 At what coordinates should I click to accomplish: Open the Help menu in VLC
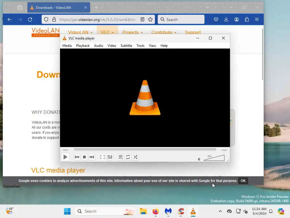pyautogui.click(x=164, y=46)
